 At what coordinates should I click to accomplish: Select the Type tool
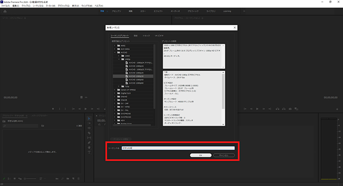(x=89, y=152)
